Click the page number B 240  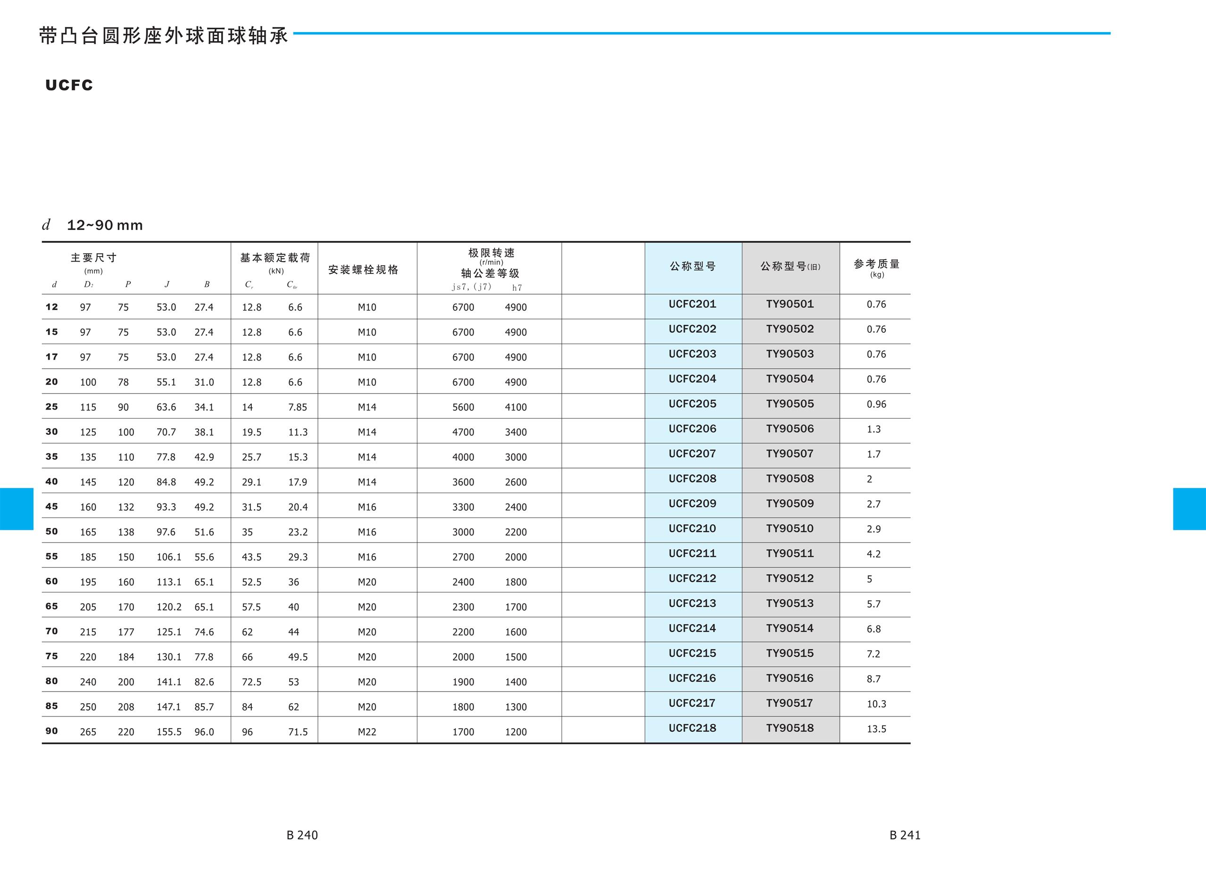point(302,835)
